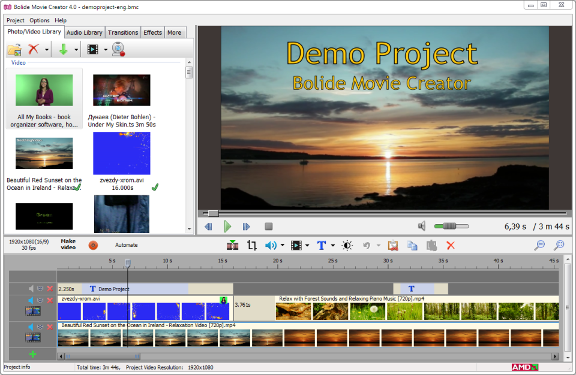The width and height of the screenshot is (576, 375).
Task: Switch to the Transitions tab
Action: pyautogui.click(x=122, y=33)
